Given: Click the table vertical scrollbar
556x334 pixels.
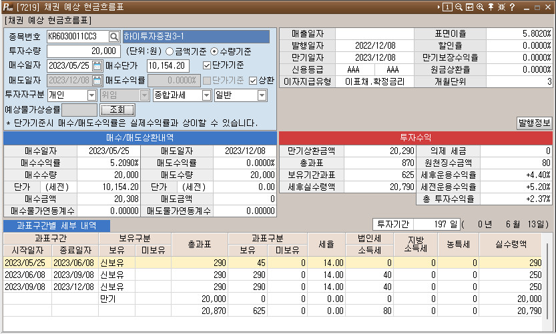Looking at the screenshot, I should click(x=547, y=281).
